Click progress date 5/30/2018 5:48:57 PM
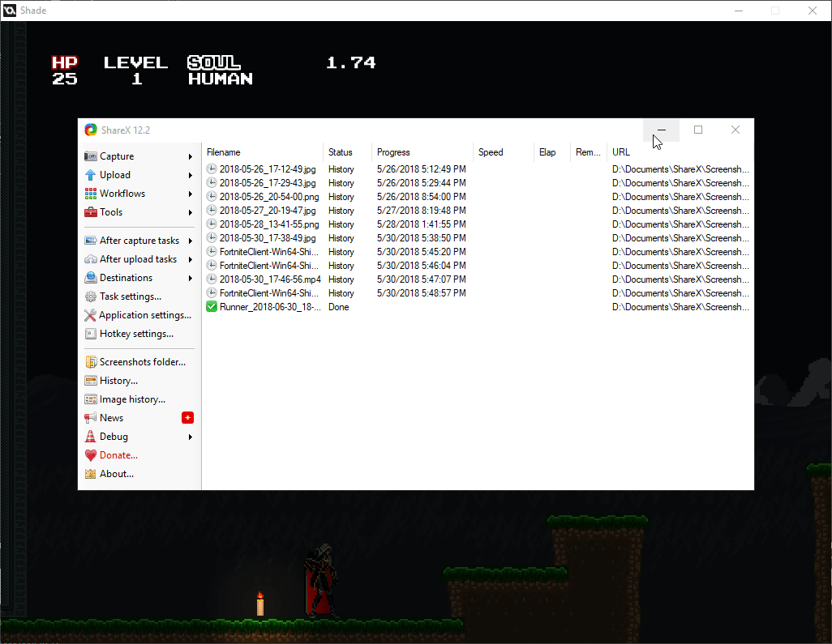The image size is (832, 644). click(422, 293)
